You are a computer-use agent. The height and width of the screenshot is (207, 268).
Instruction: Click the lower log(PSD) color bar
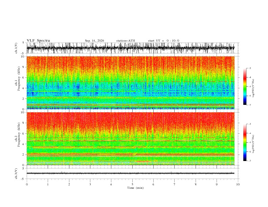click(245, 142)
